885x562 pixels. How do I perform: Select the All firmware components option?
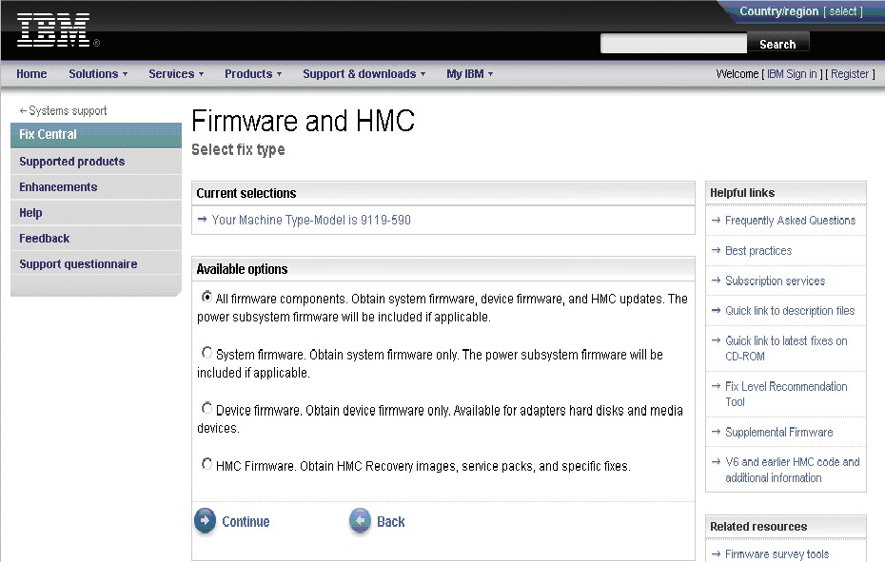pos(207,297)
